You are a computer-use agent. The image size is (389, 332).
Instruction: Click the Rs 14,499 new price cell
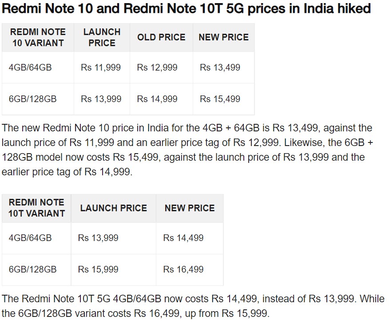190,238
